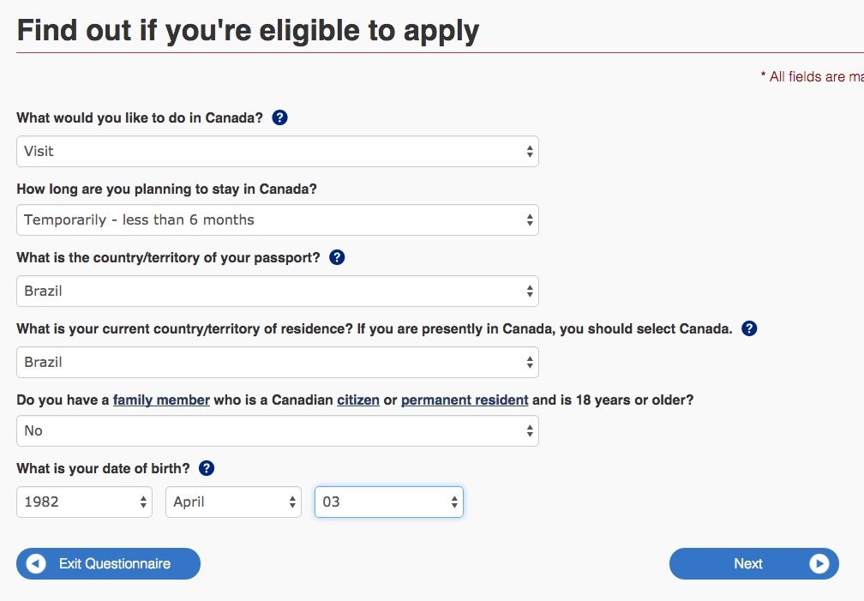Screen dimensions: 864x601
Task: Open the 'Visit' purpose dropdown
Action: click(278, 151)
